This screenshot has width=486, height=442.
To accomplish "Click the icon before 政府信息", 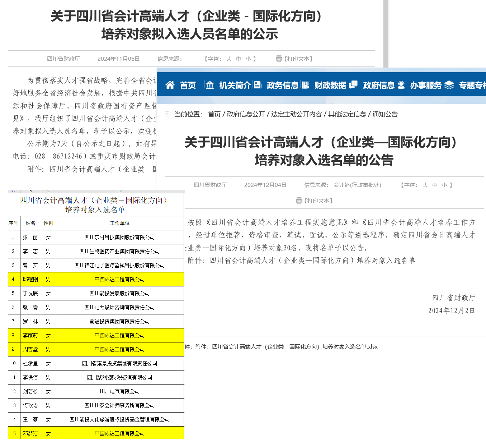I will tap(353, 84).
